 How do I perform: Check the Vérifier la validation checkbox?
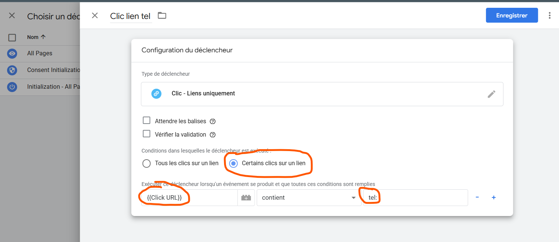147,134
